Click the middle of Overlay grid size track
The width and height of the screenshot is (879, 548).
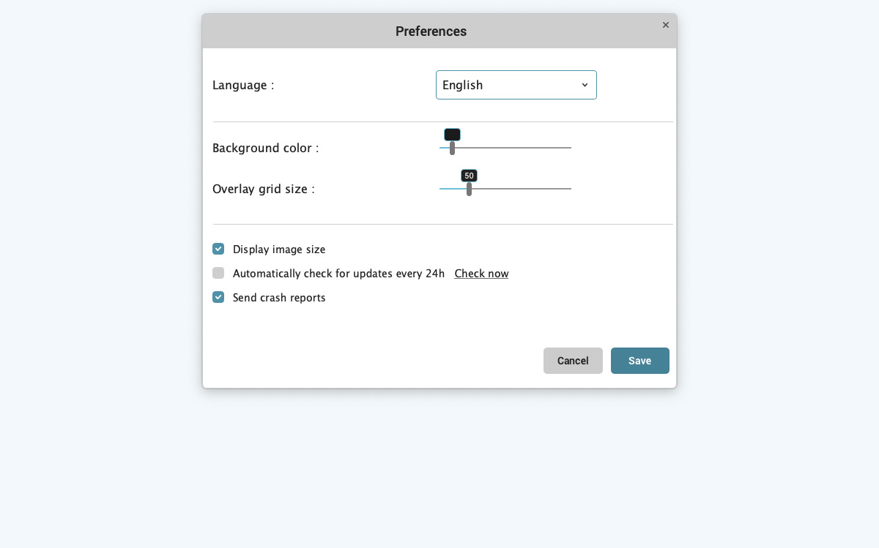point(505,189)
